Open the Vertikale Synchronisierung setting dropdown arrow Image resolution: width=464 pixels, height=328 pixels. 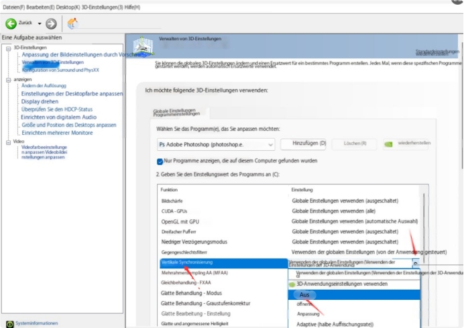point(416,264)
